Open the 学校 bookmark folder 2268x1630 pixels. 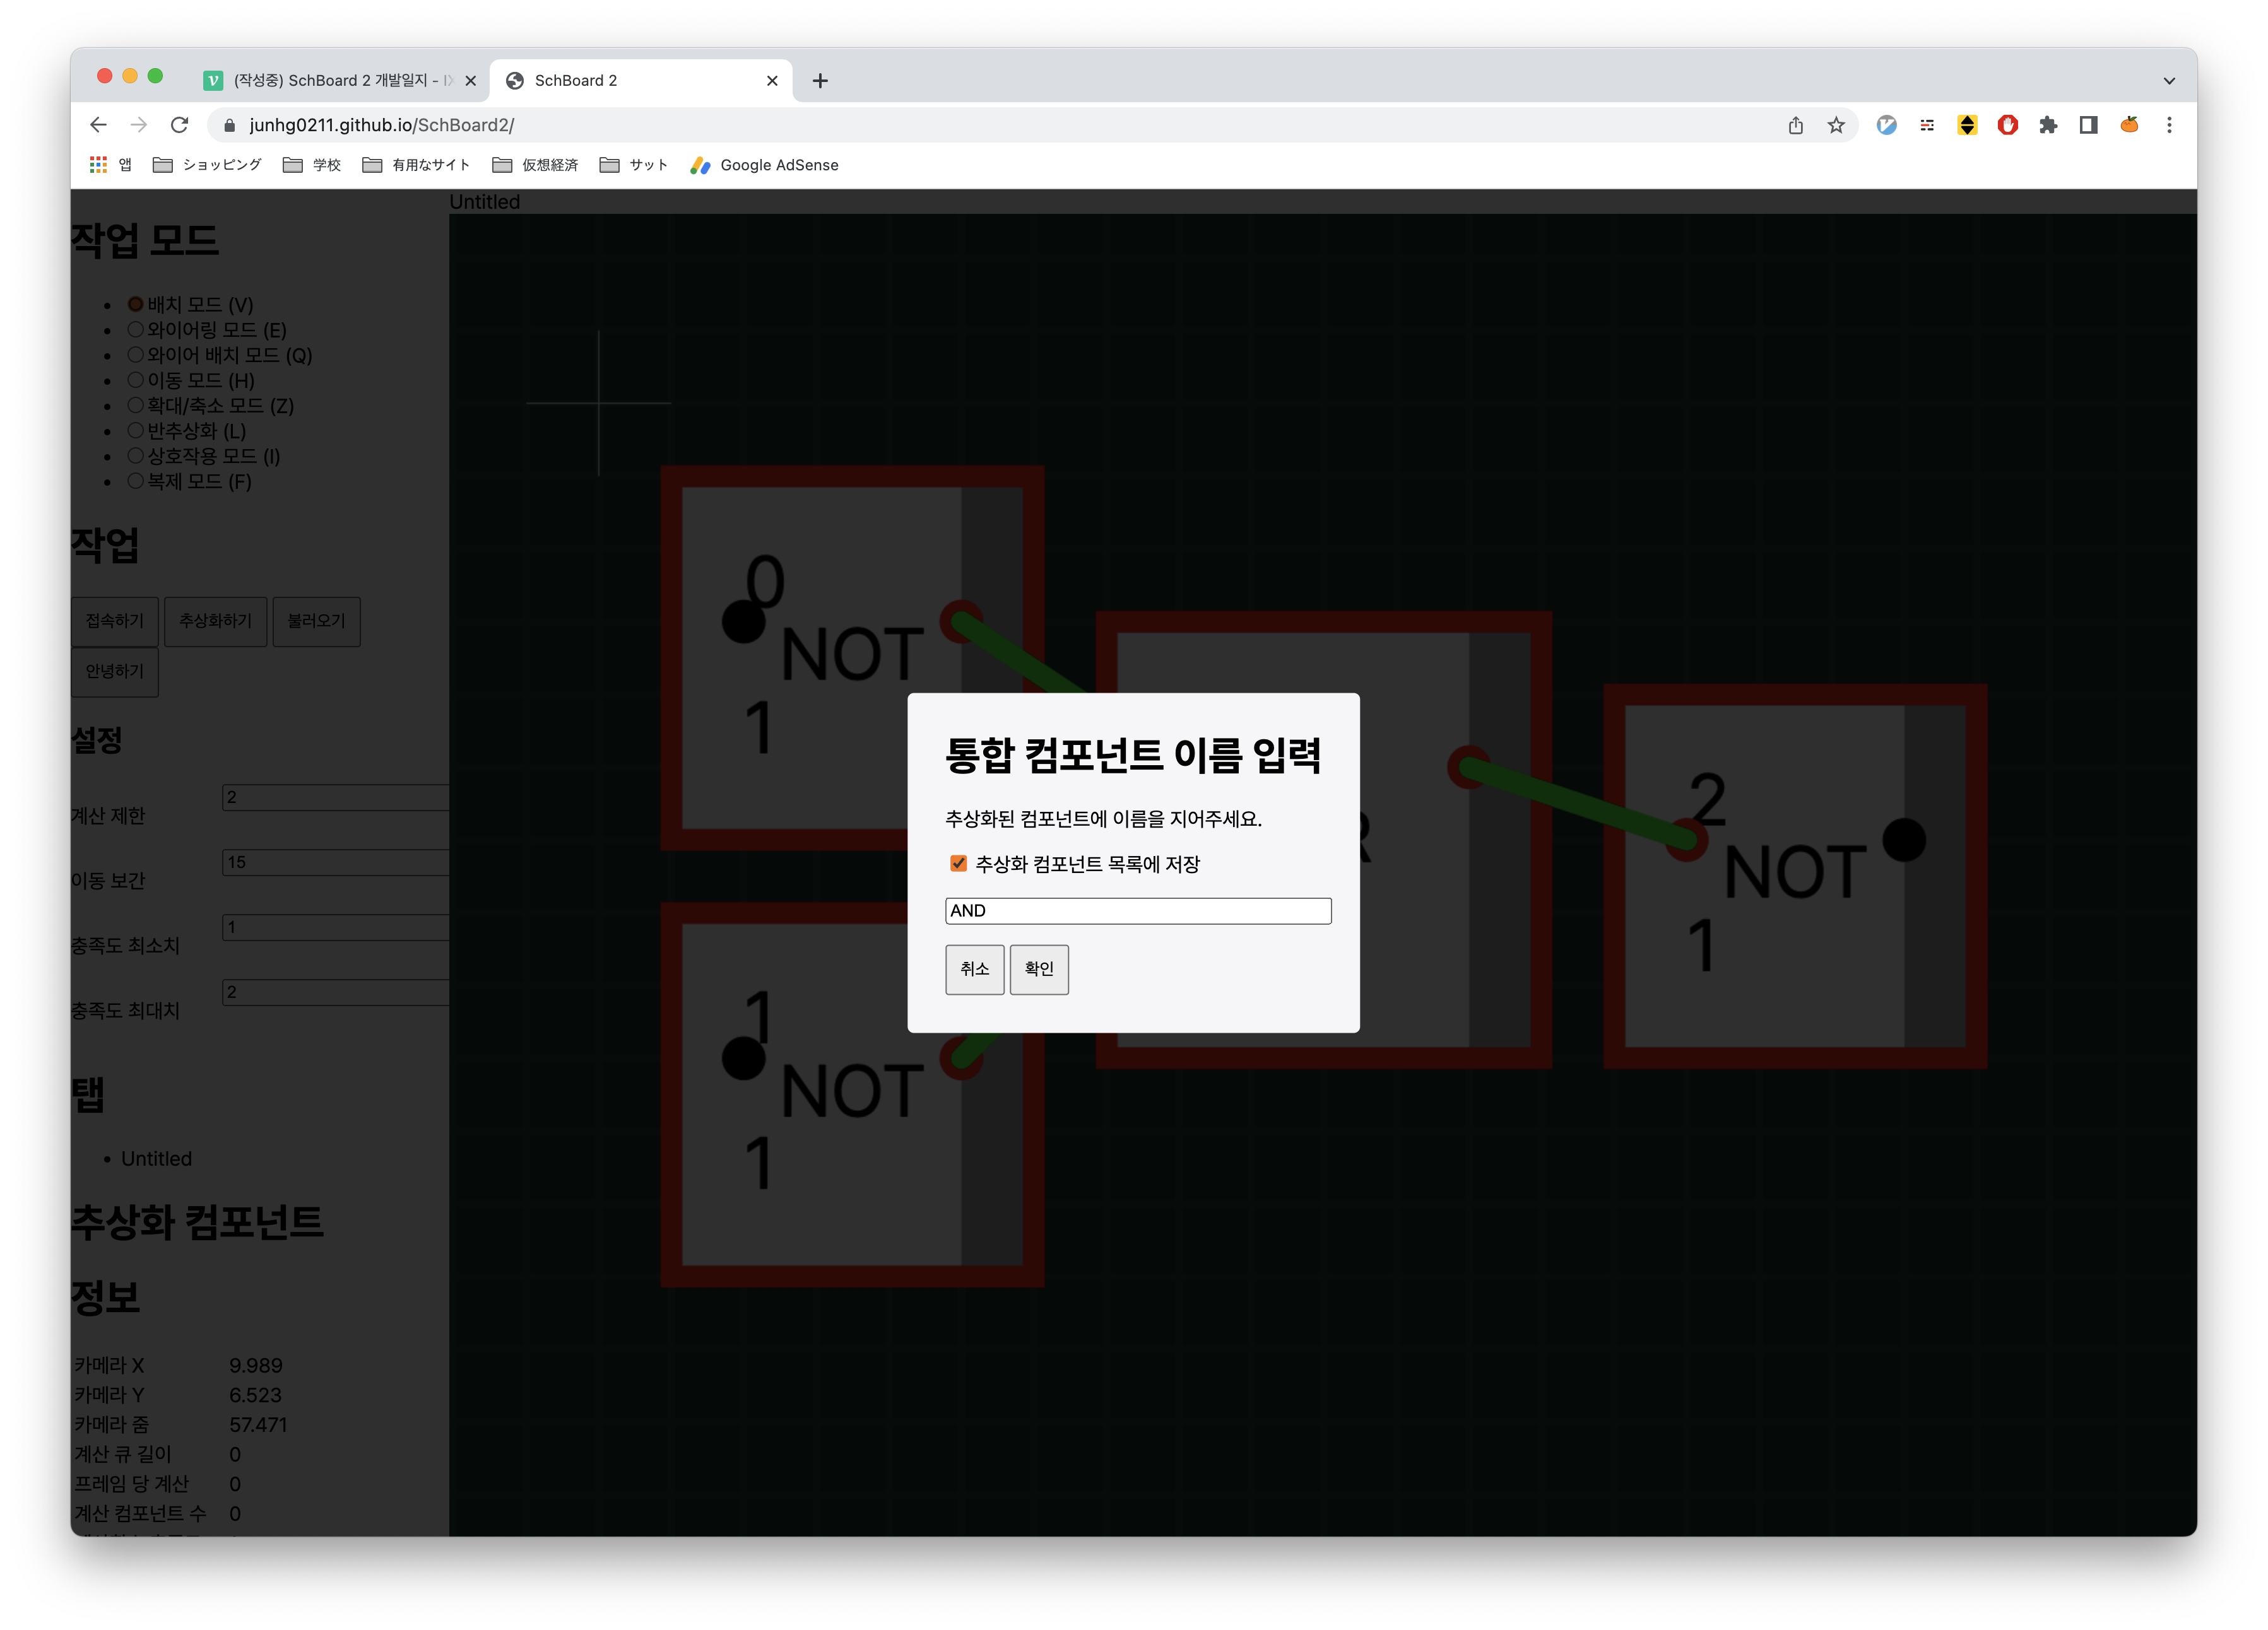[312, 165]
